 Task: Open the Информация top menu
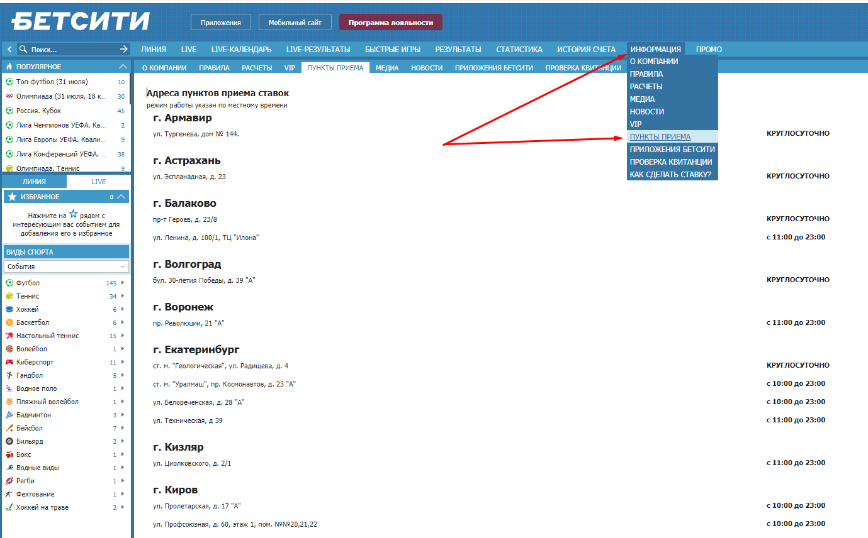tap(656, 49)
